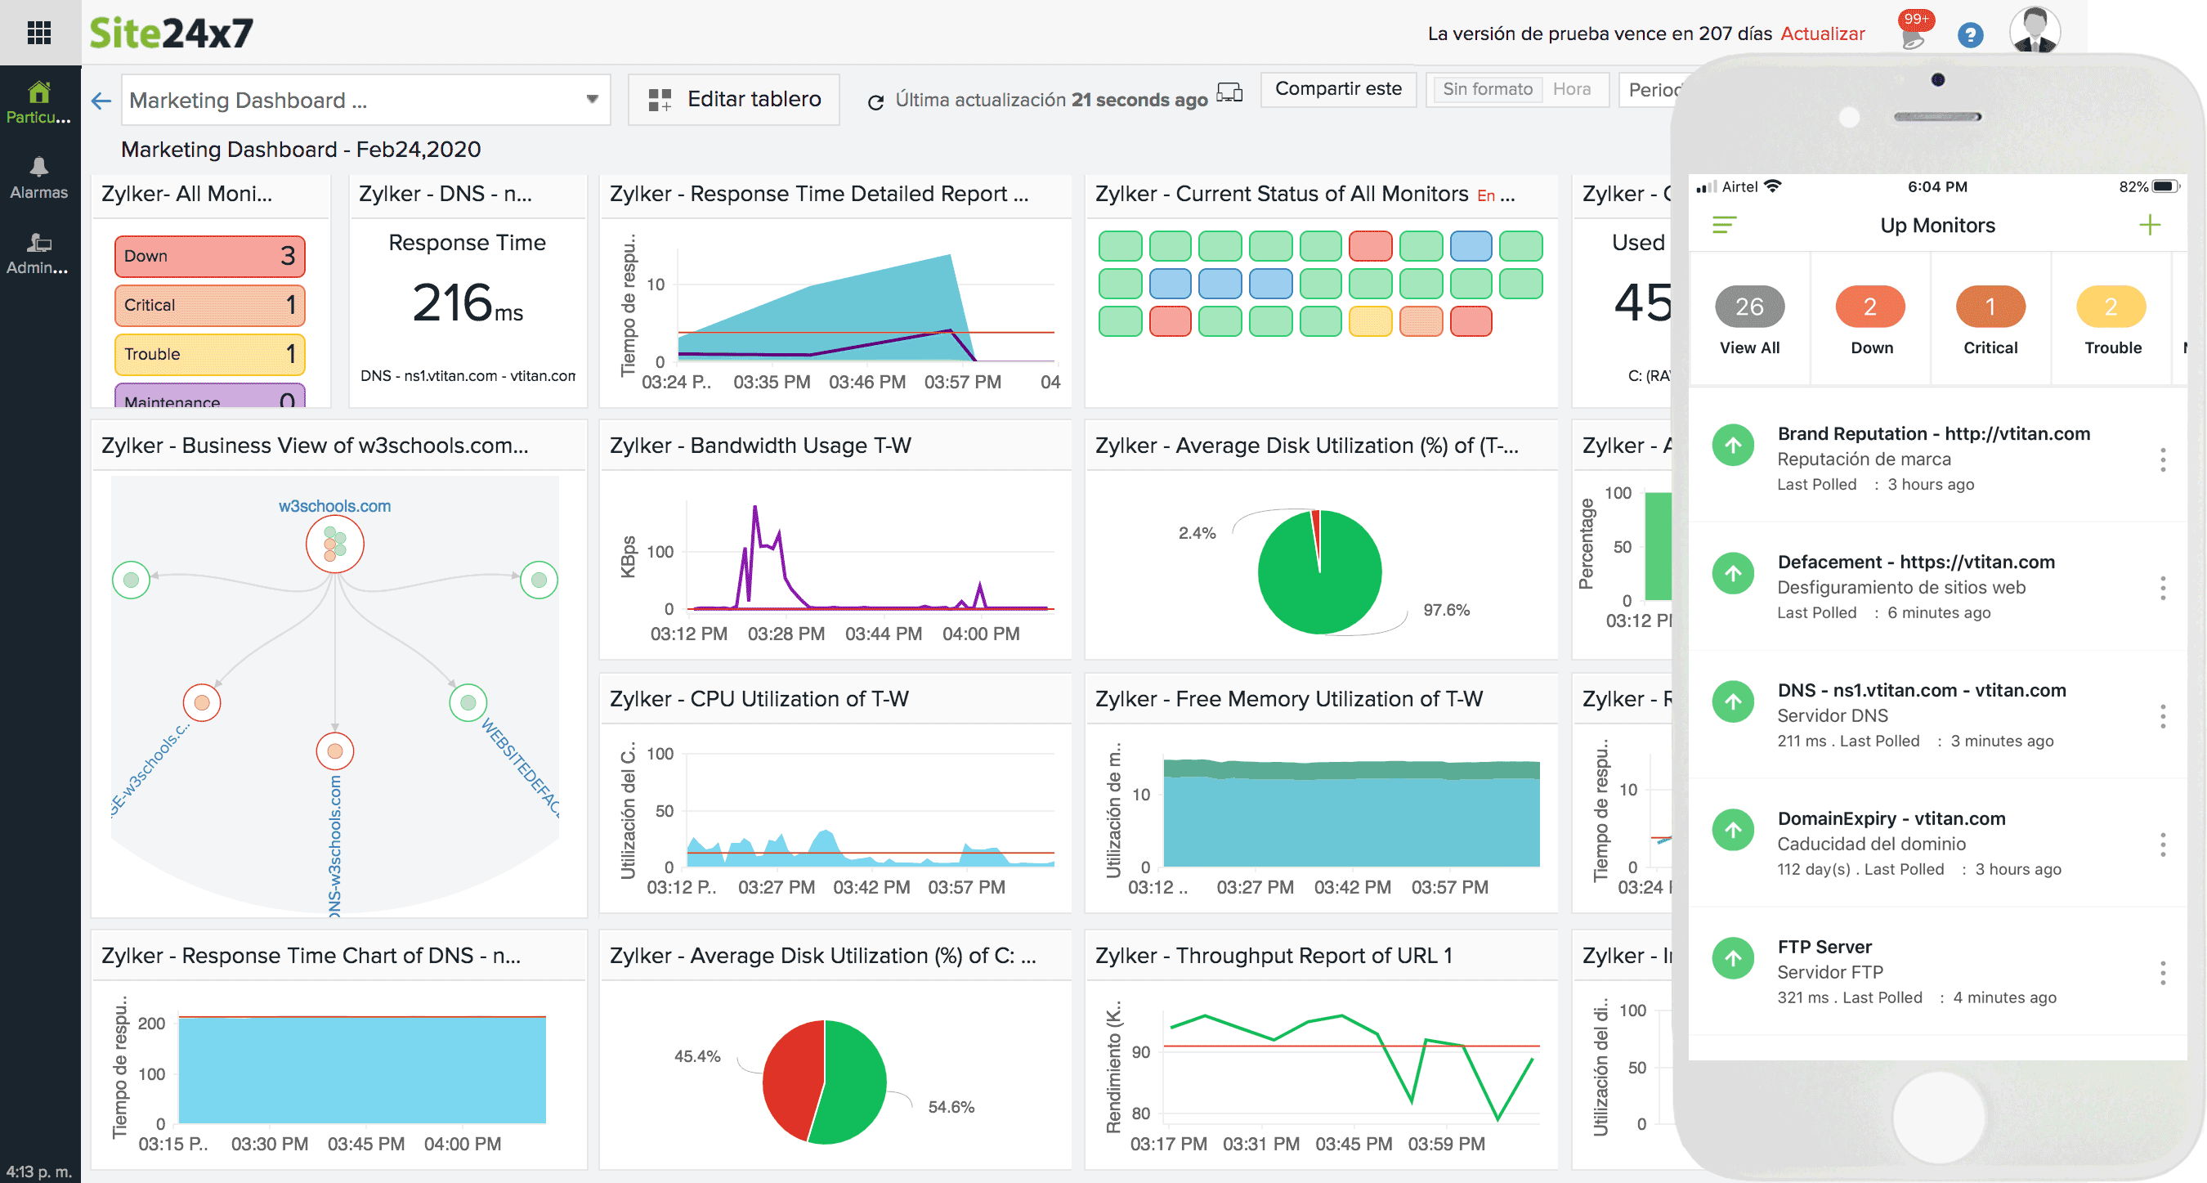Click the back arrow beside the dashboard selector
The image size is (2207, 1183).
tap(101, 101)
